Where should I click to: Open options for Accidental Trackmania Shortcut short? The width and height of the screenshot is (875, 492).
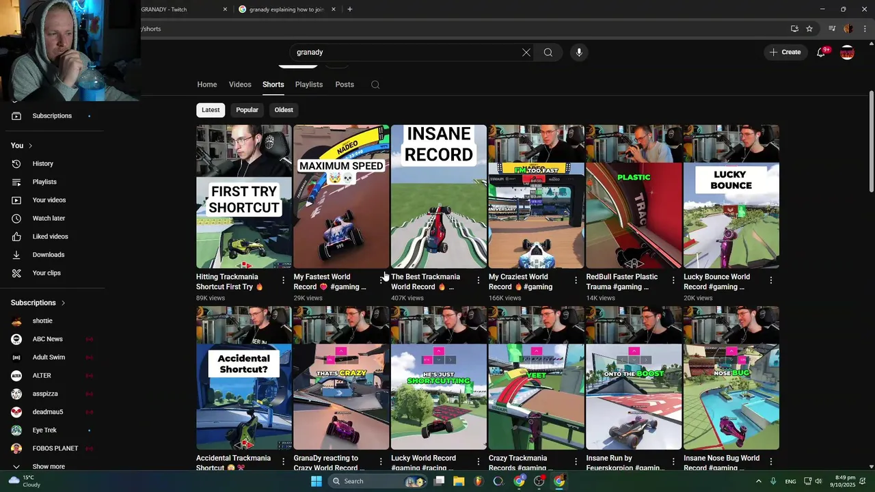pos(284,462)
